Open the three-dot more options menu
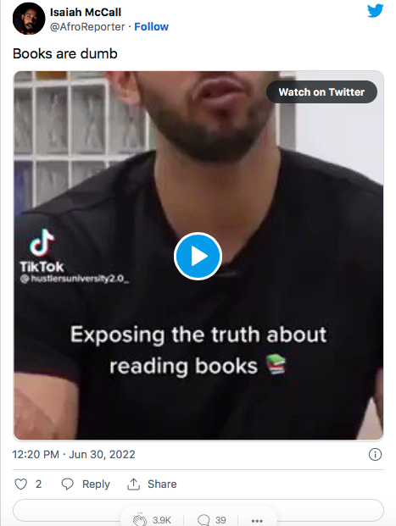This screenshot has width=396, height=526. point(257,521)
